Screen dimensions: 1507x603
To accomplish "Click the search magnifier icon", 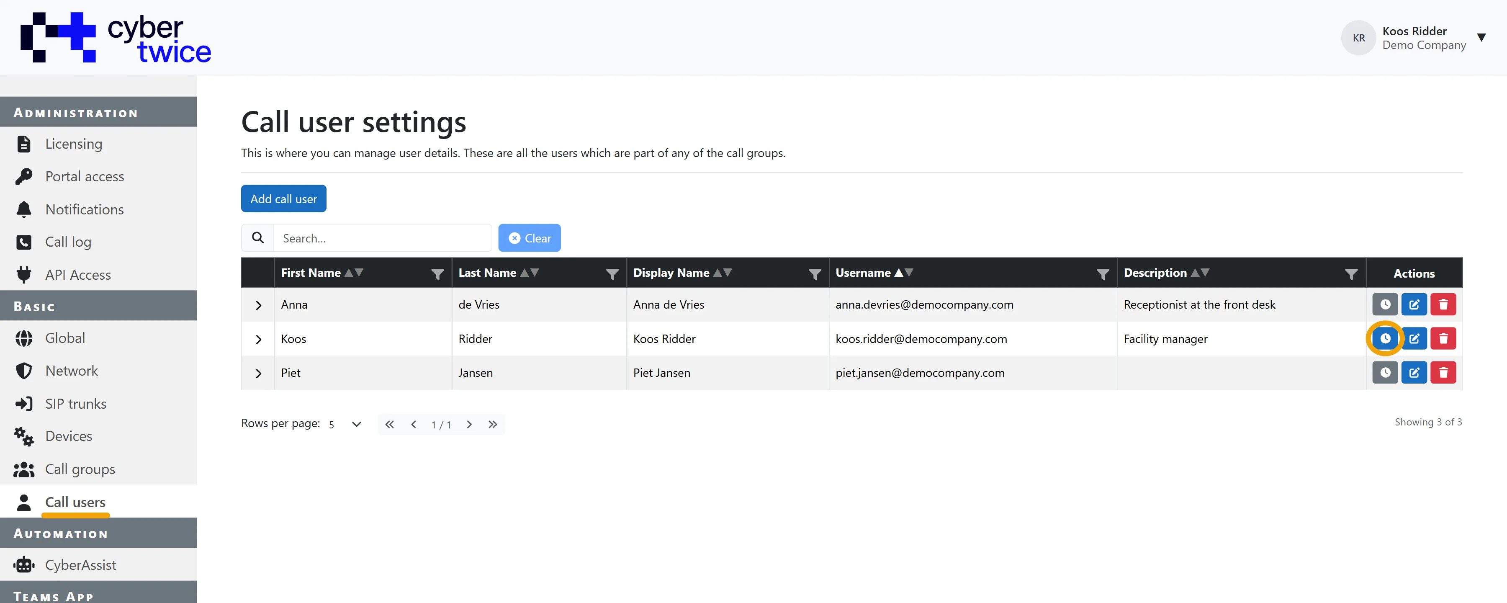I will (257, 238).
